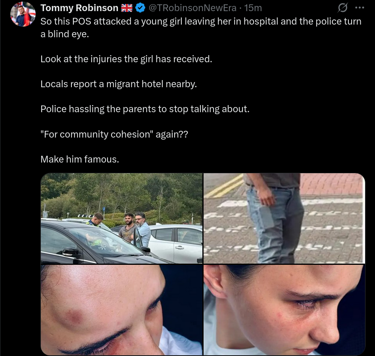Viewport: 375px width, 356px height.
Task: Click the 'Make him famous.' text
Action: tap(80, 159)
